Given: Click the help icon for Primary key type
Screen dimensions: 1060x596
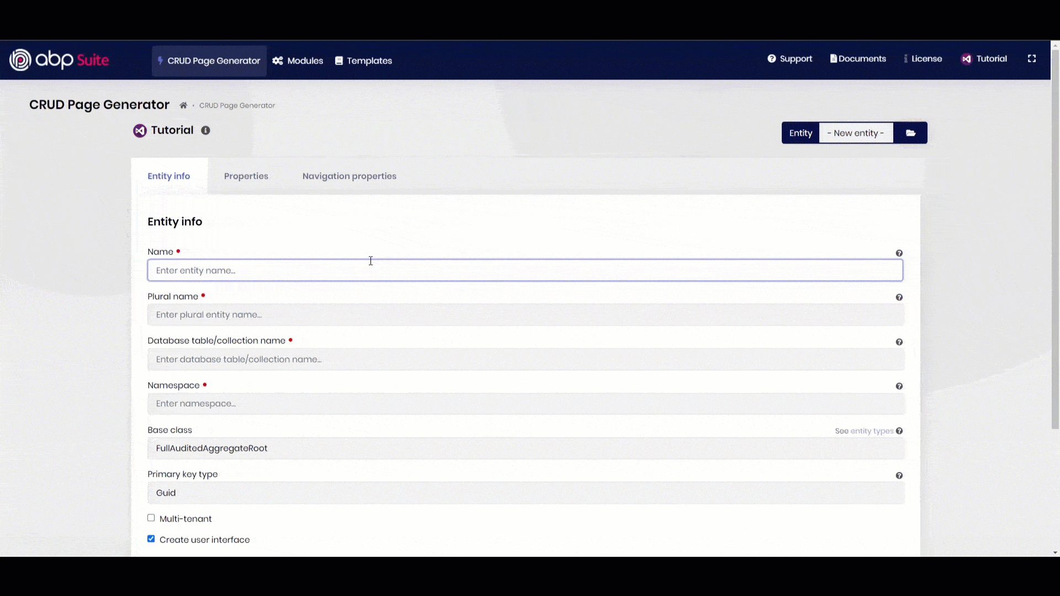Looking at the screenshot, I should pos(899,476).
